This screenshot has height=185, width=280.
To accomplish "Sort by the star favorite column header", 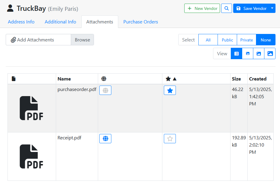I will (171, 79).
